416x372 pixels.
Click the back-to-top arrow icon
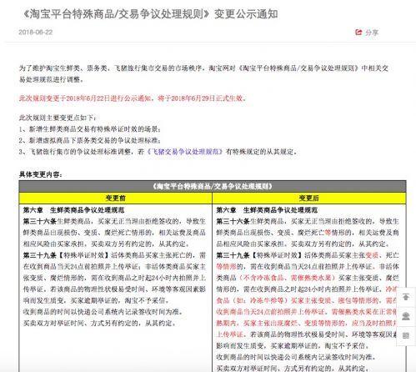point(406,297)
